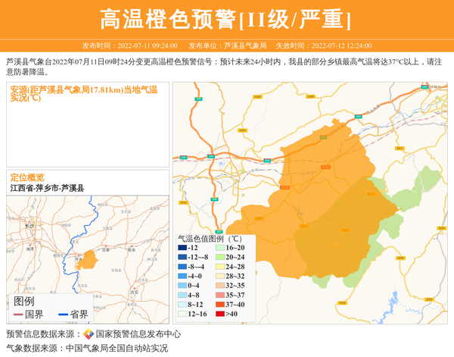Screen dimensions: 454x357
Task: Click the red national border legend line
Action: pyautogui.click(x=18, y=315)
